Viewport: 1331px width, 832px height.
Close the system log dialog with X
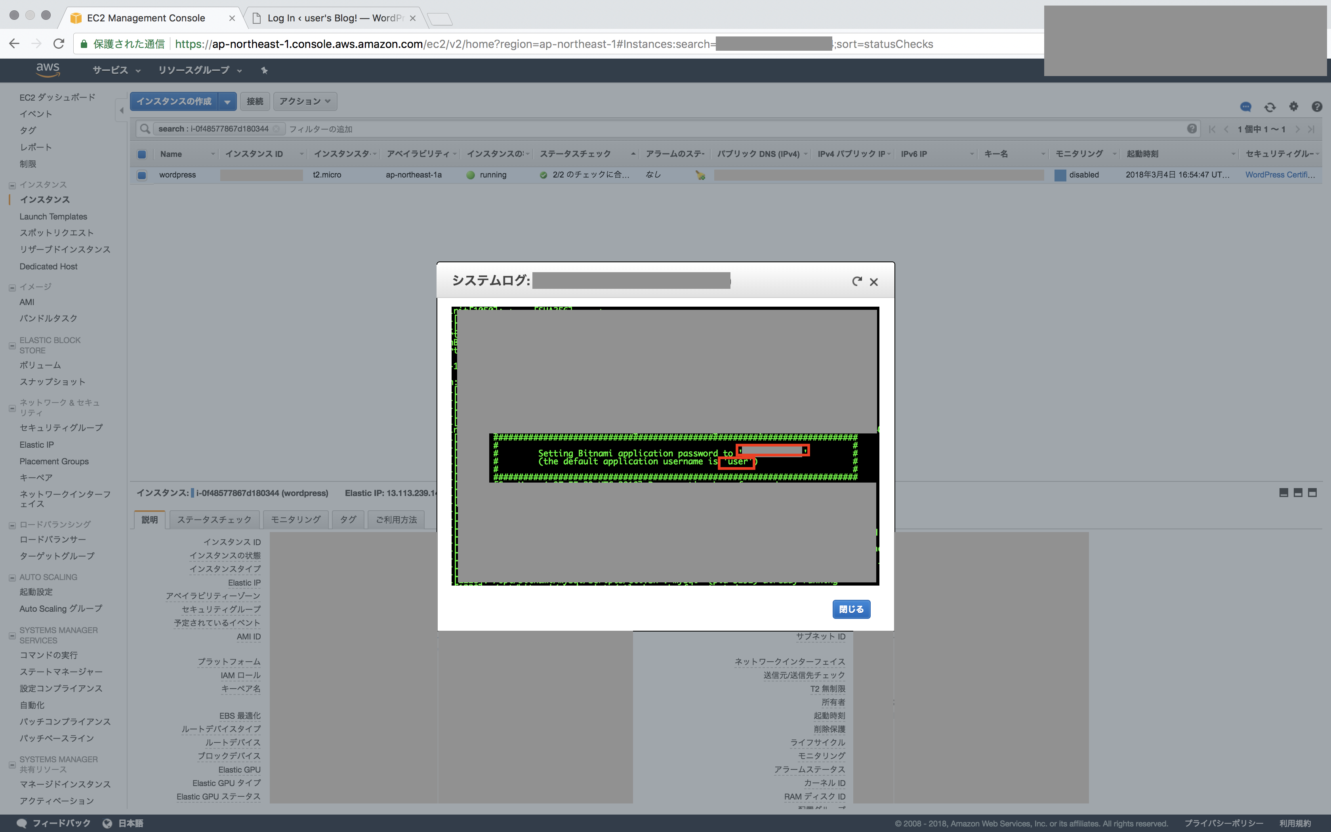pyautogui.click(x=873, y=282)
